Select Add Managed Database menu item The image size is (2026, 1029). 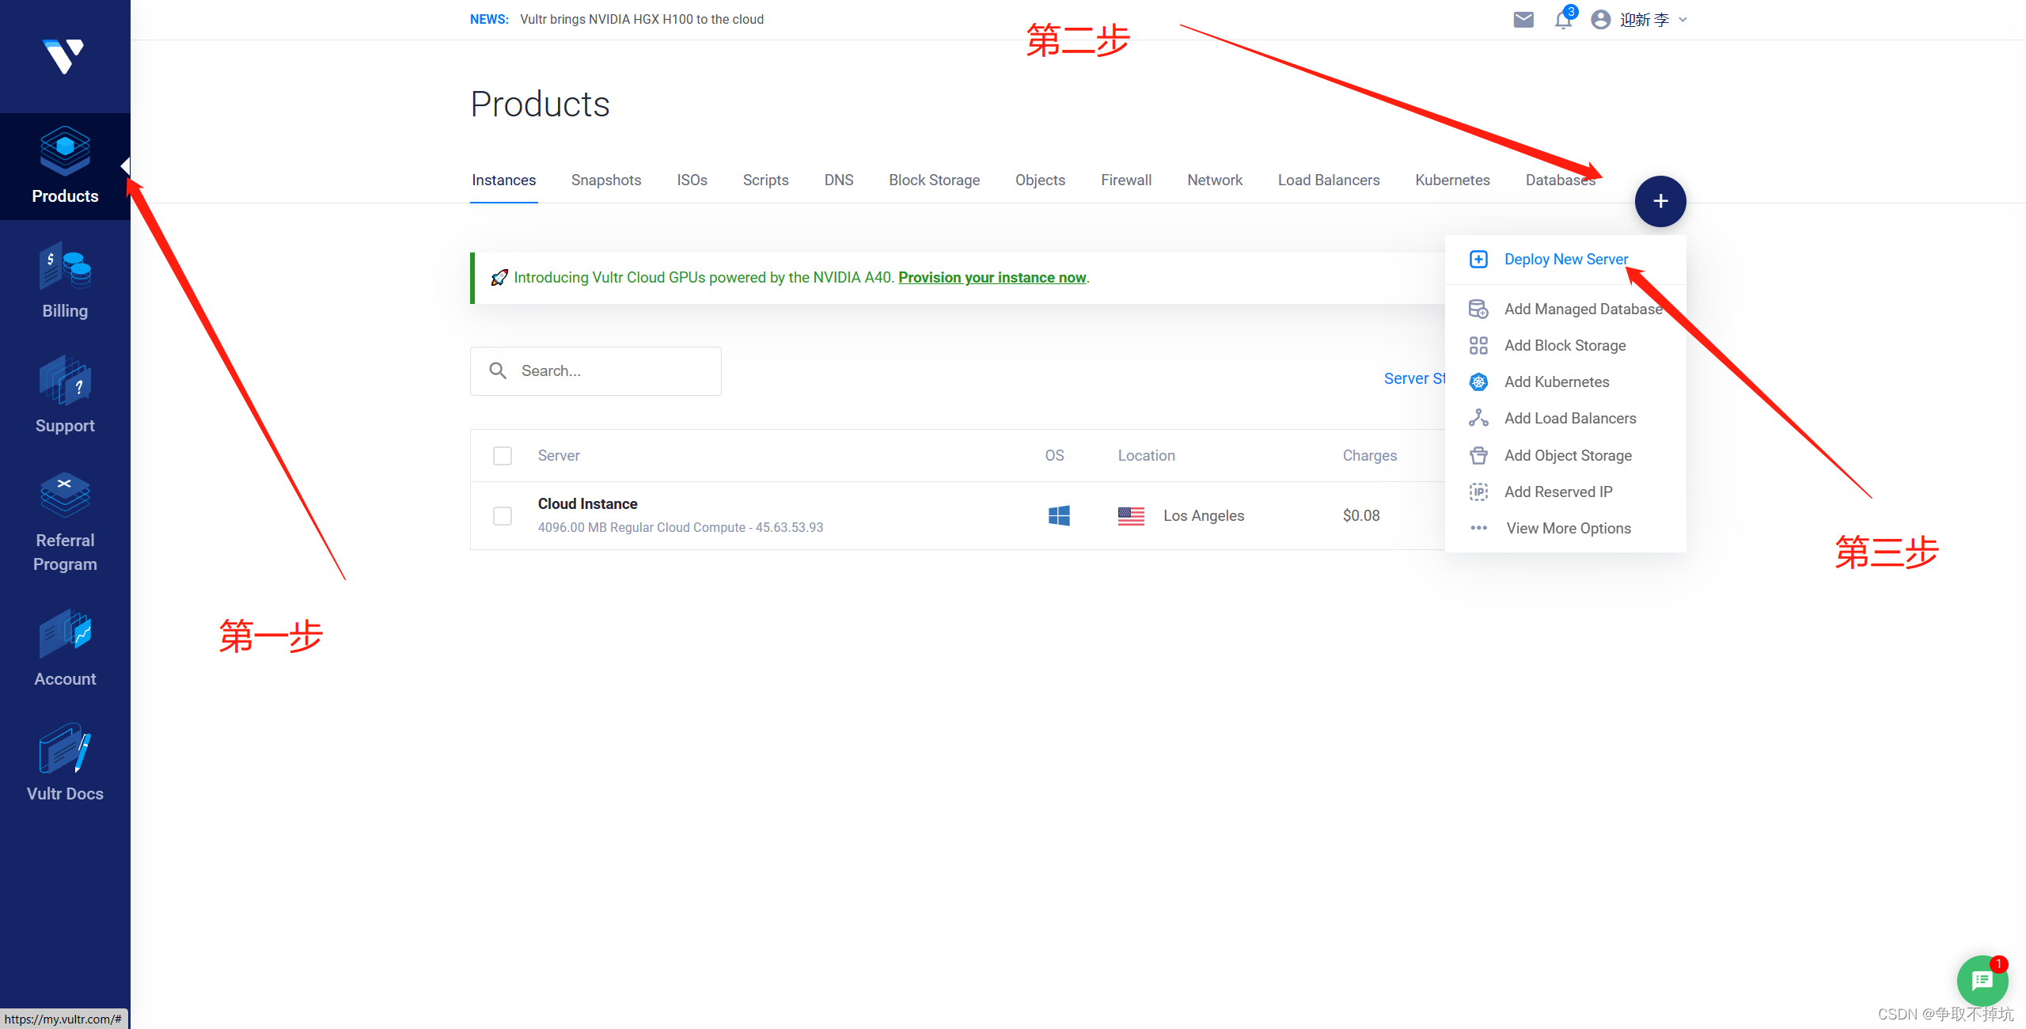[1565, 309]
